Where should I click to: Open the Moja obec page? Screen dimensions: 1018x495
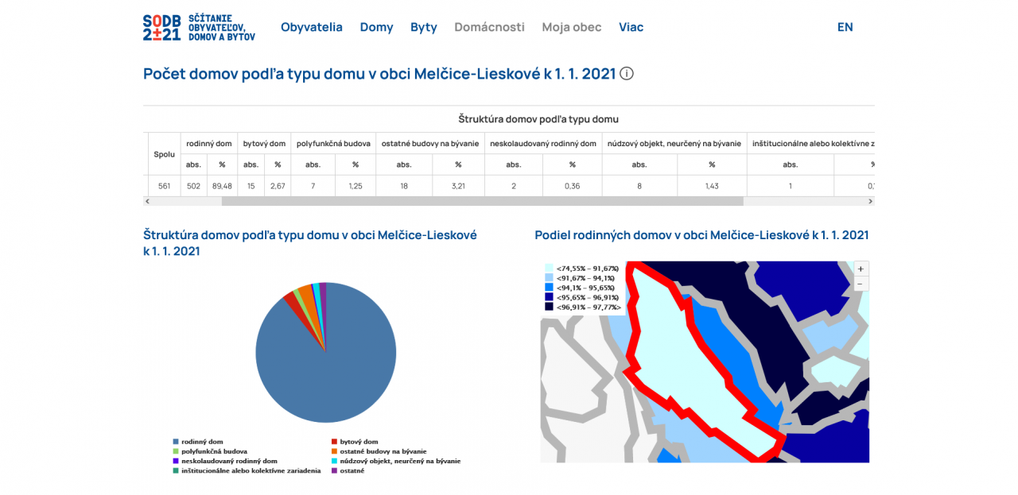pyautogui.click(x=571, y=27)
